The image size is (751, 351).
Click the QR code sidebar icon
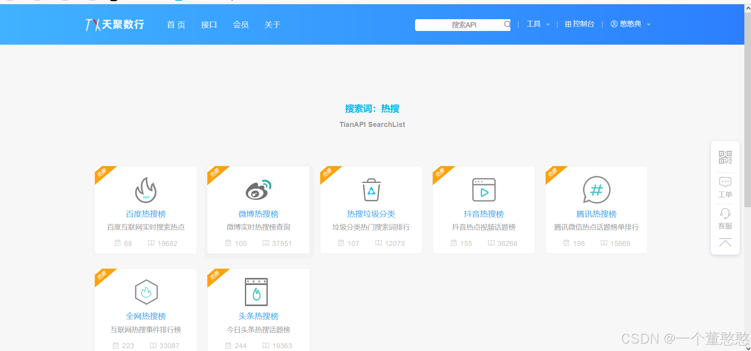pos(725,157)
